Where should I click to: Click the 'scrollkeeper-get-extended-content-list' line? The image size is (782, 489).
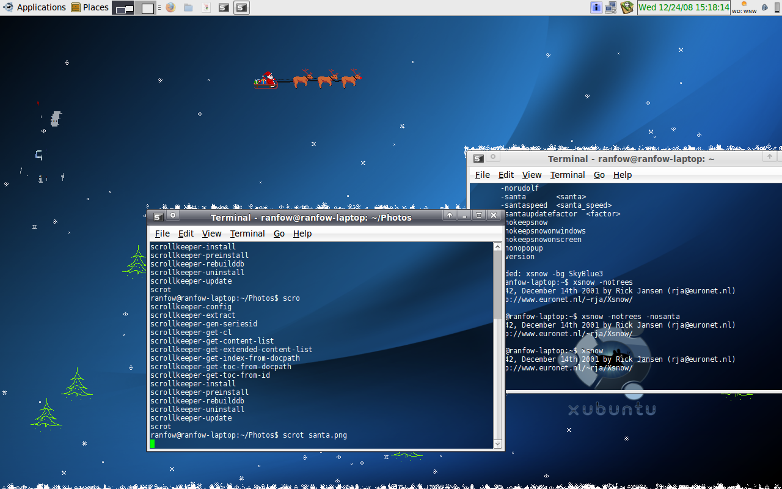click(x=232, y=350)
